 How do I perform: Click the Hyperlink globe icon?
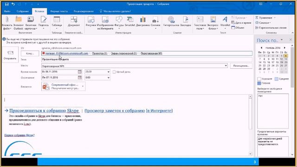(x=171, y=19)
